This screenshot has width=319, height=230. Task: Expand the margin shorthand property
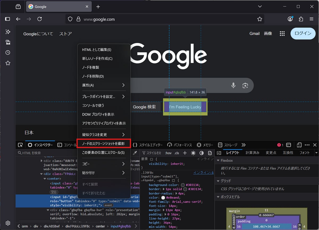(164, 210)
